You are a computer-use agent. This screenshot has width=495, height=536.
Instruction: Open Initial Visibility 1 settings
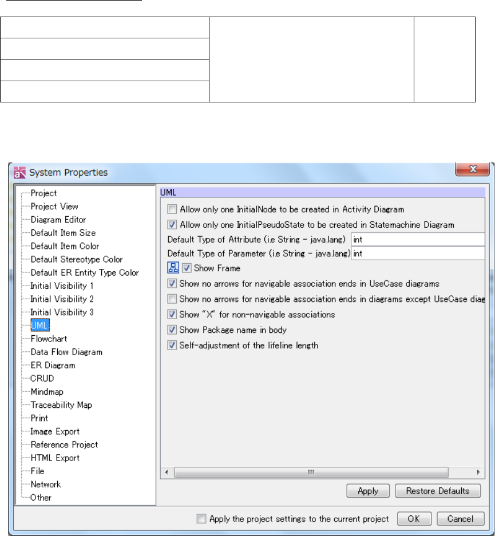tap(62, 286)
